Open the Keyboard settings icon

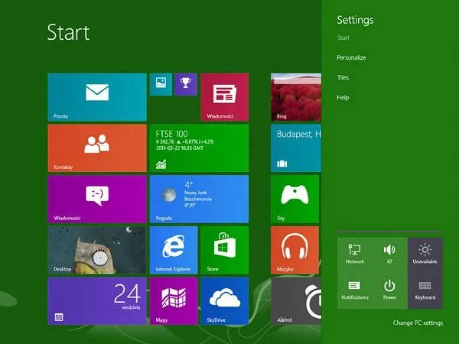point(425,289)
